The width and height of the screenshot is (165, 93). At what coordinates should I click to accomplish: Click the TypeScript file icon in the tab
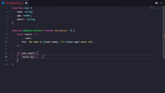3,3
